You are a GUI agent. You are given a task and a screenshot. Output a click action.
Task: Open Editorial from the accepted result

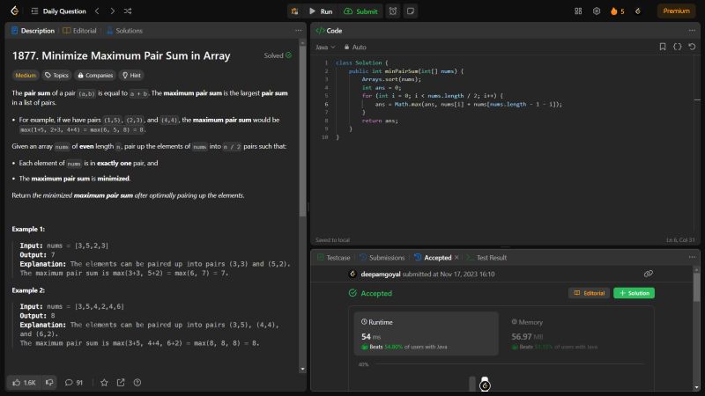589,293
